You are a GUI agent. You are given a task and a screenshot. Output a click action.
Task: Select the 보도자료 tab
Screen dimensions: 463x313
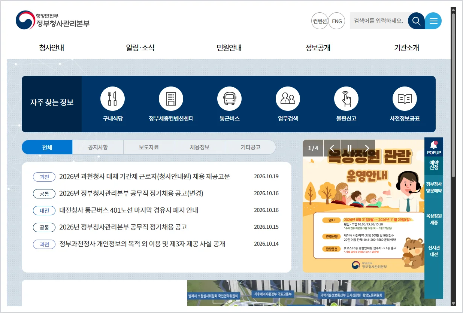(x=149, y=147)
